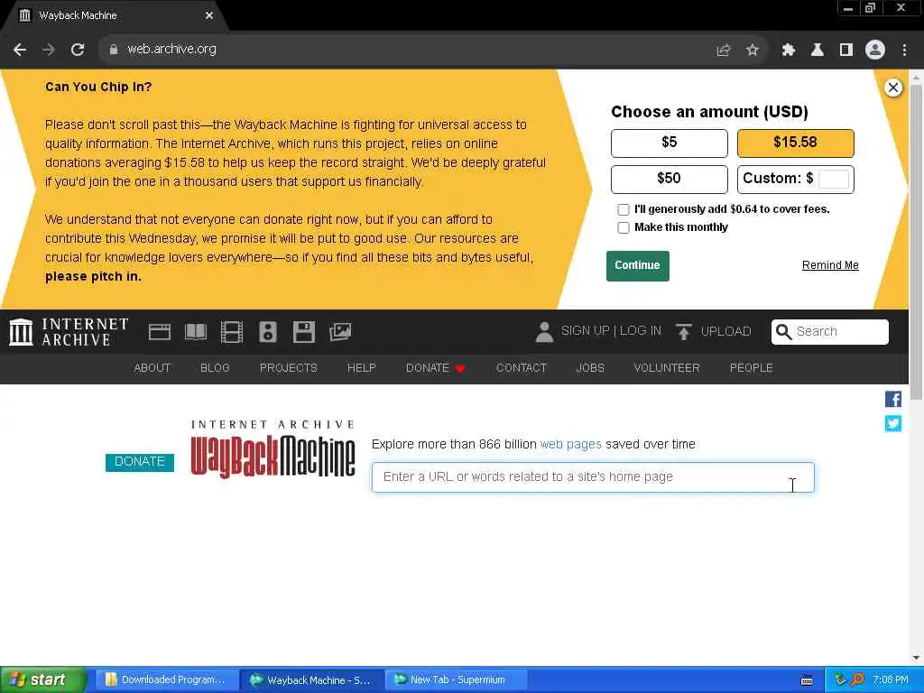Close the donation banner
924x693 pixels.
[892, 88]
